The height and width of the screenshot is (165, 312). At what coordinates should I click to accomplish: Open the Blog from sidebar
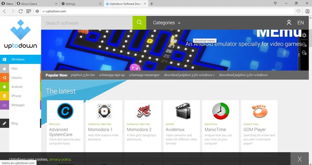[21, 123]
